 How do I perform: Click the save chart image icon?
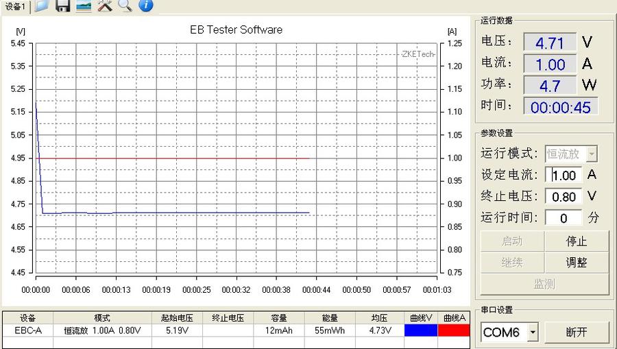click(x=83, y=6)
